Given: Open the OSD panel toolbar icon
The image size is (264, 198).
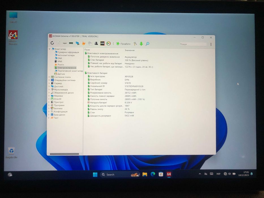Looking at the screenshot, I should click(102, 44).
